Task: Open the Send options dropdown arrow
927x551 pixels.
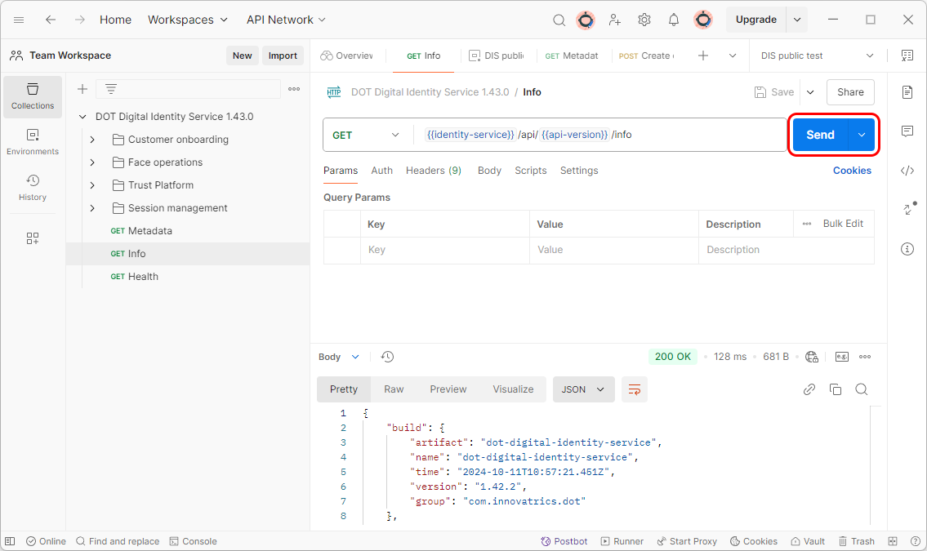Action: pyautogui.click(x=862, y=135)
